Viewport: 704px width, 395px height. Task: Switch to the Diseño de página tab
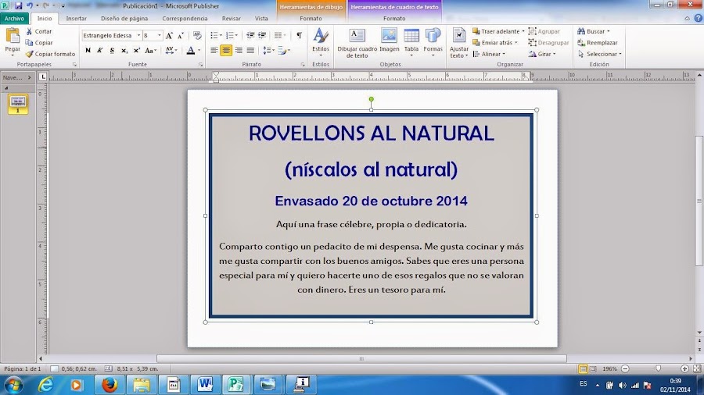[x=124, y=19]
